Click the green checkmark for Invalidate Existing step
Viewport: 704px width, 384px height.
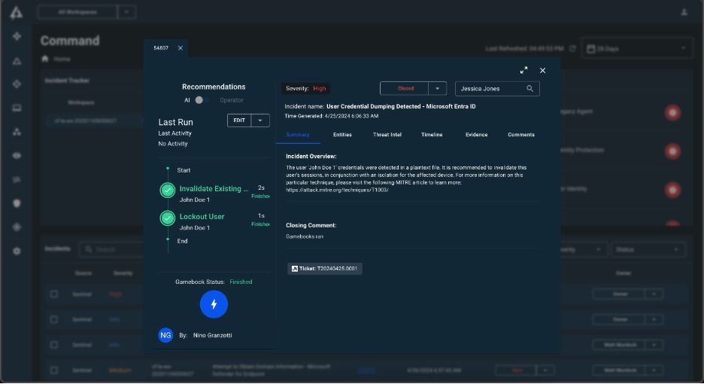coord(168,190)
